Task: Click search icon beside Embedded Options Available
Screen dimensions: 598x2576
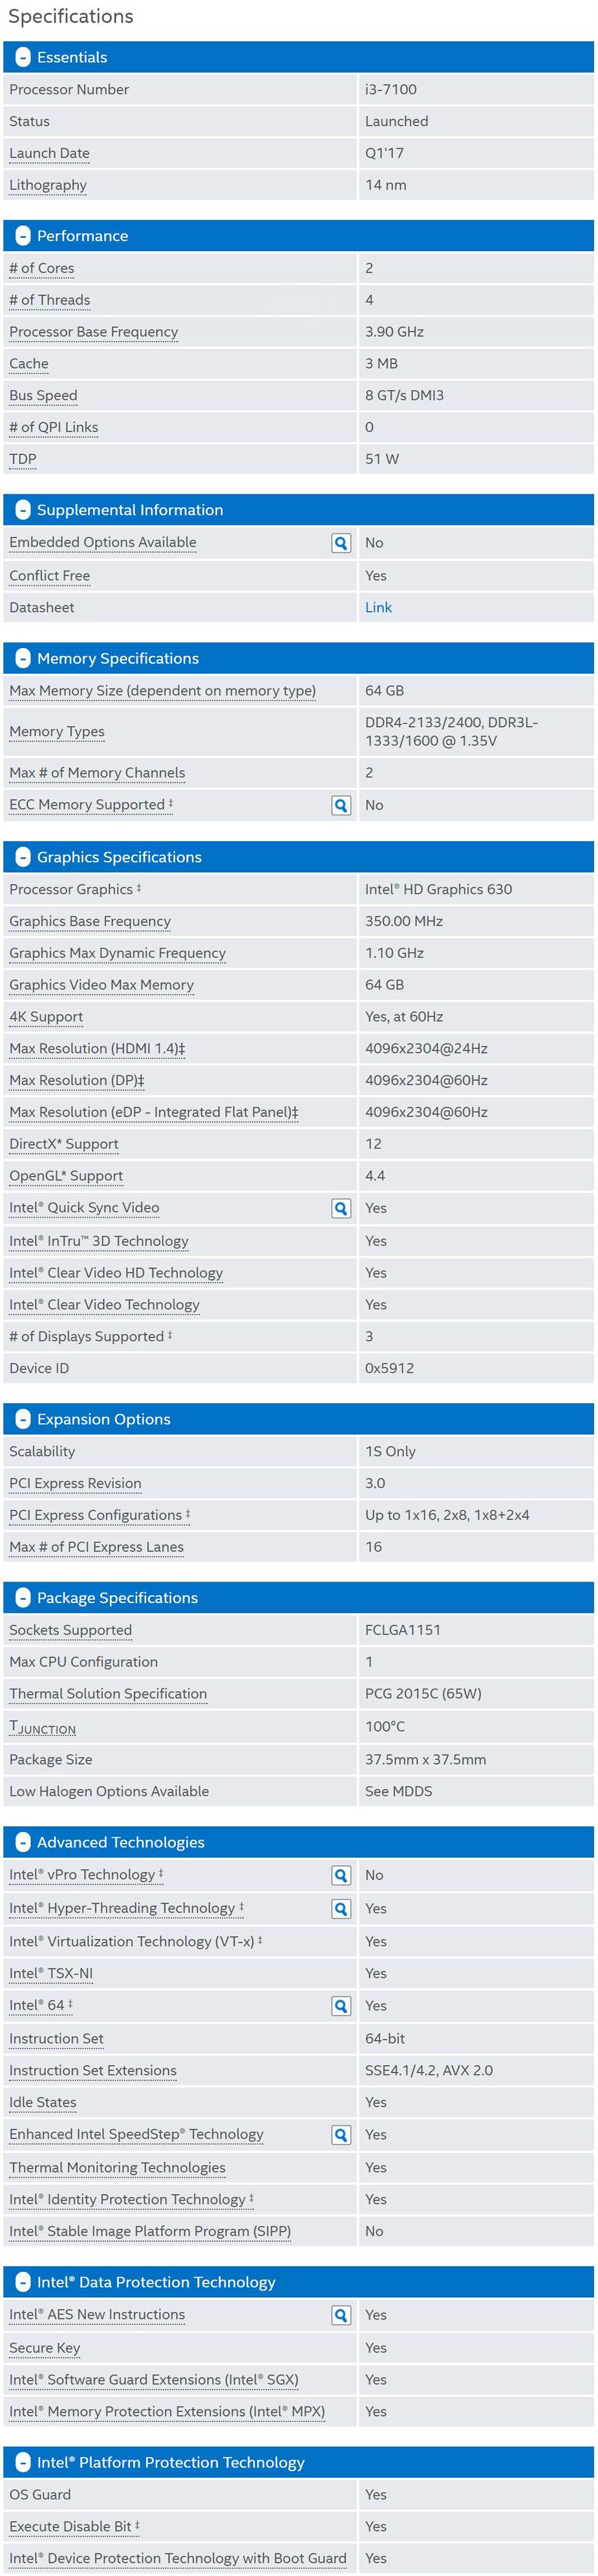Action: point(341,543)
